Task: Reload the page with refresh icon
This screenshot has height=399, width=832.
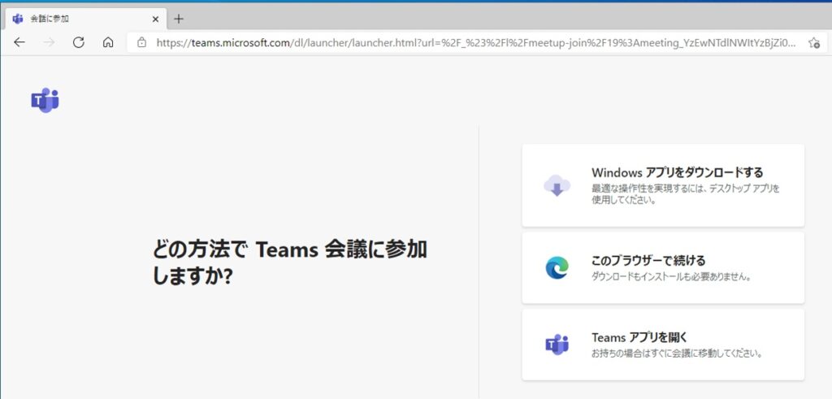Action: point(79,42)
